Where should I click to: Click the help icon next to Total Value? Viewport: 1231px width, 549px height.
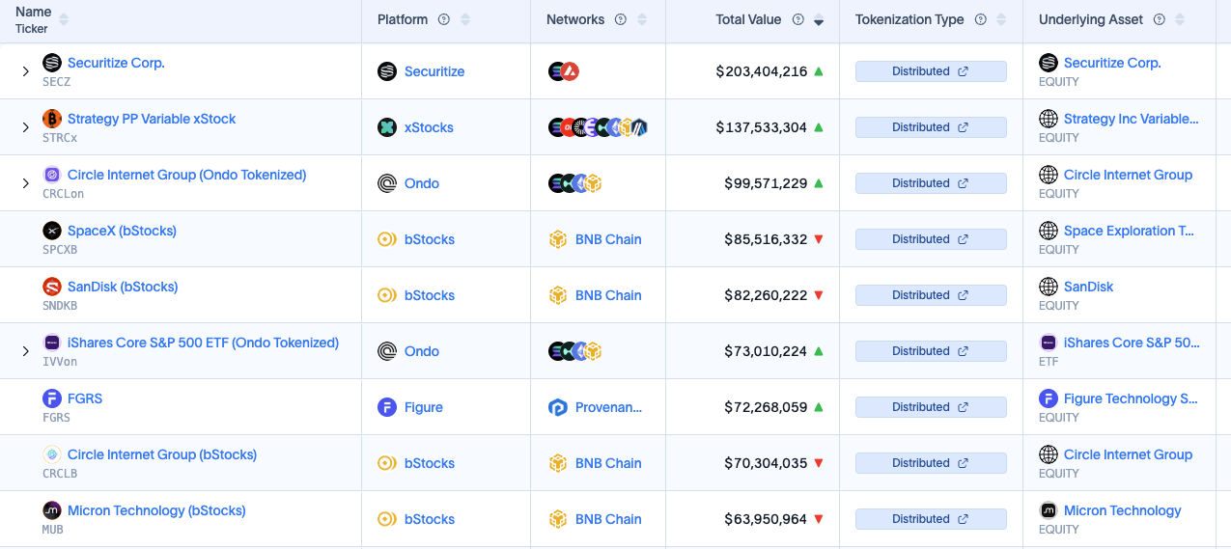[797, 19]
